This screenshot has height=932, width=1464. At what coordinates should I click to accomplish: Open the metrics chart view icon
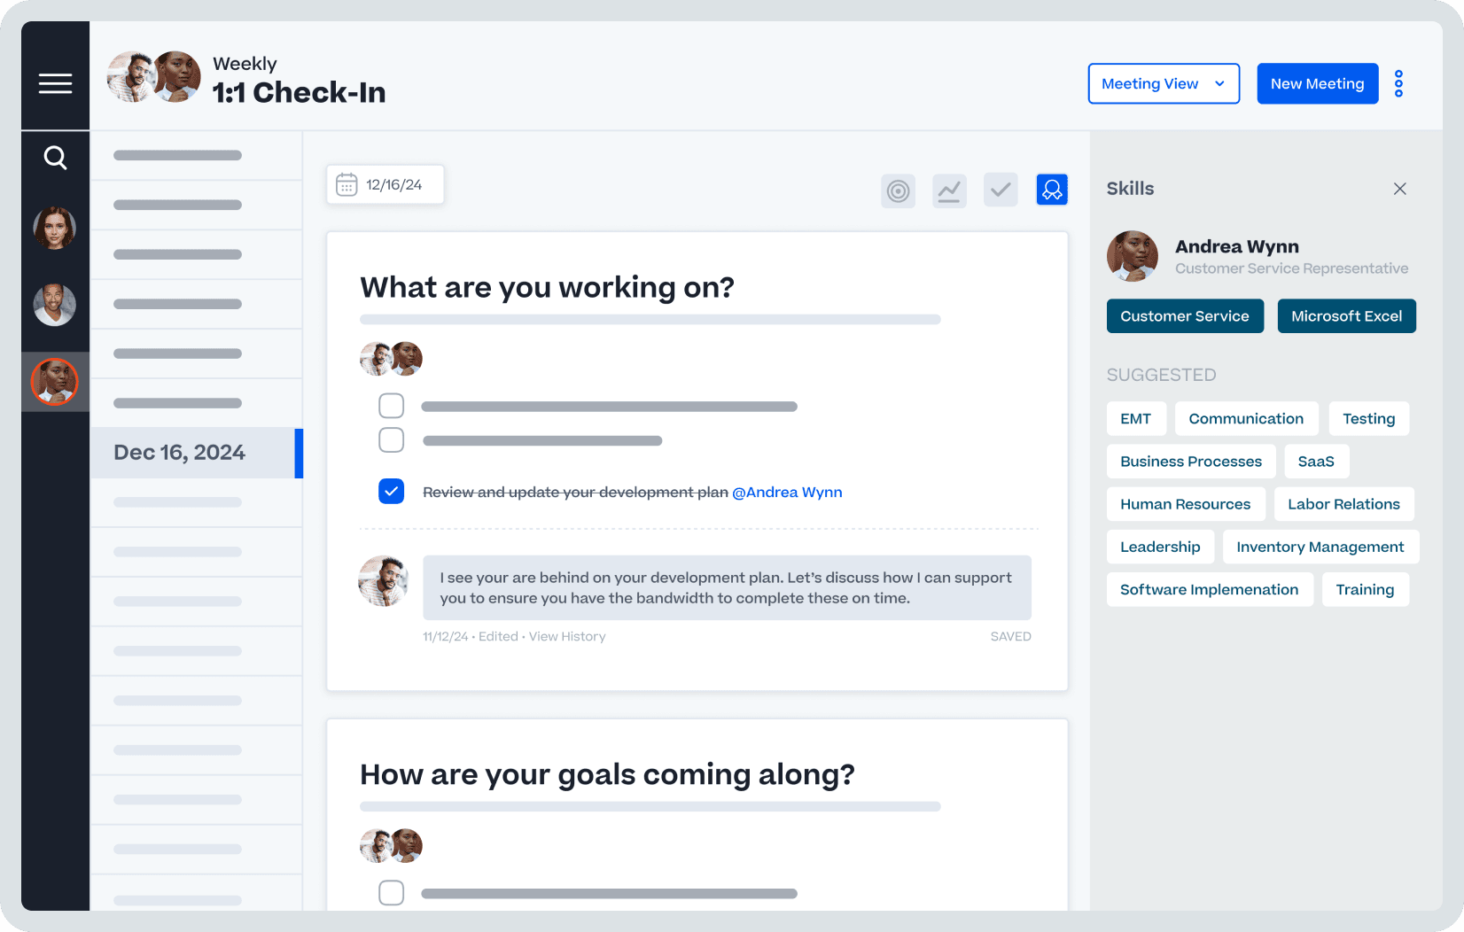pyautogui.click(x=949, y=190)
